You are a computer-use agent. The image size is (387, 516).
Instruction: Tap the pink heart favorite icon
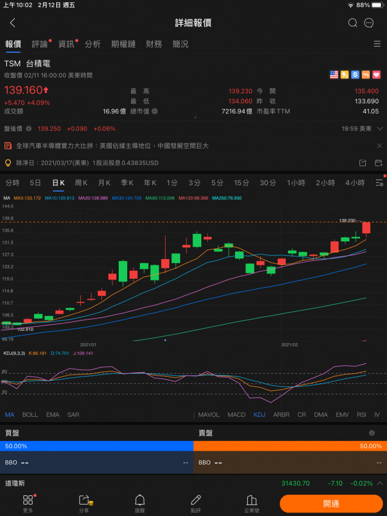tap(376, 75)
